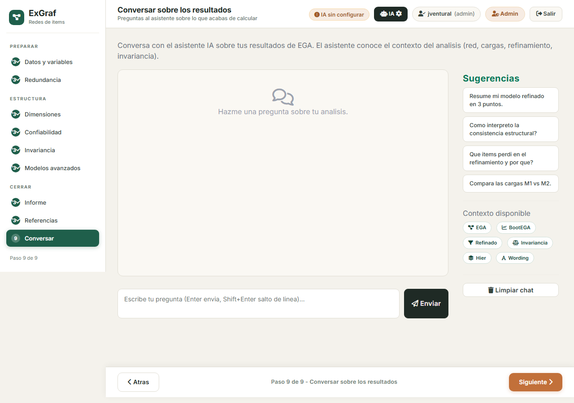Go back with the Atras button
Screen dimensions: 574x403
click(x=138, y=382)
